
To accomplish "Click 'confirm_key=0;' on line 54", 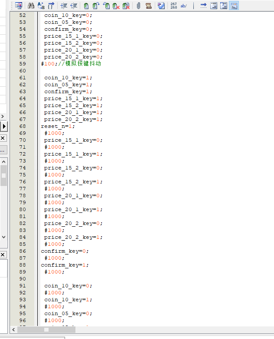I will 68,29.
